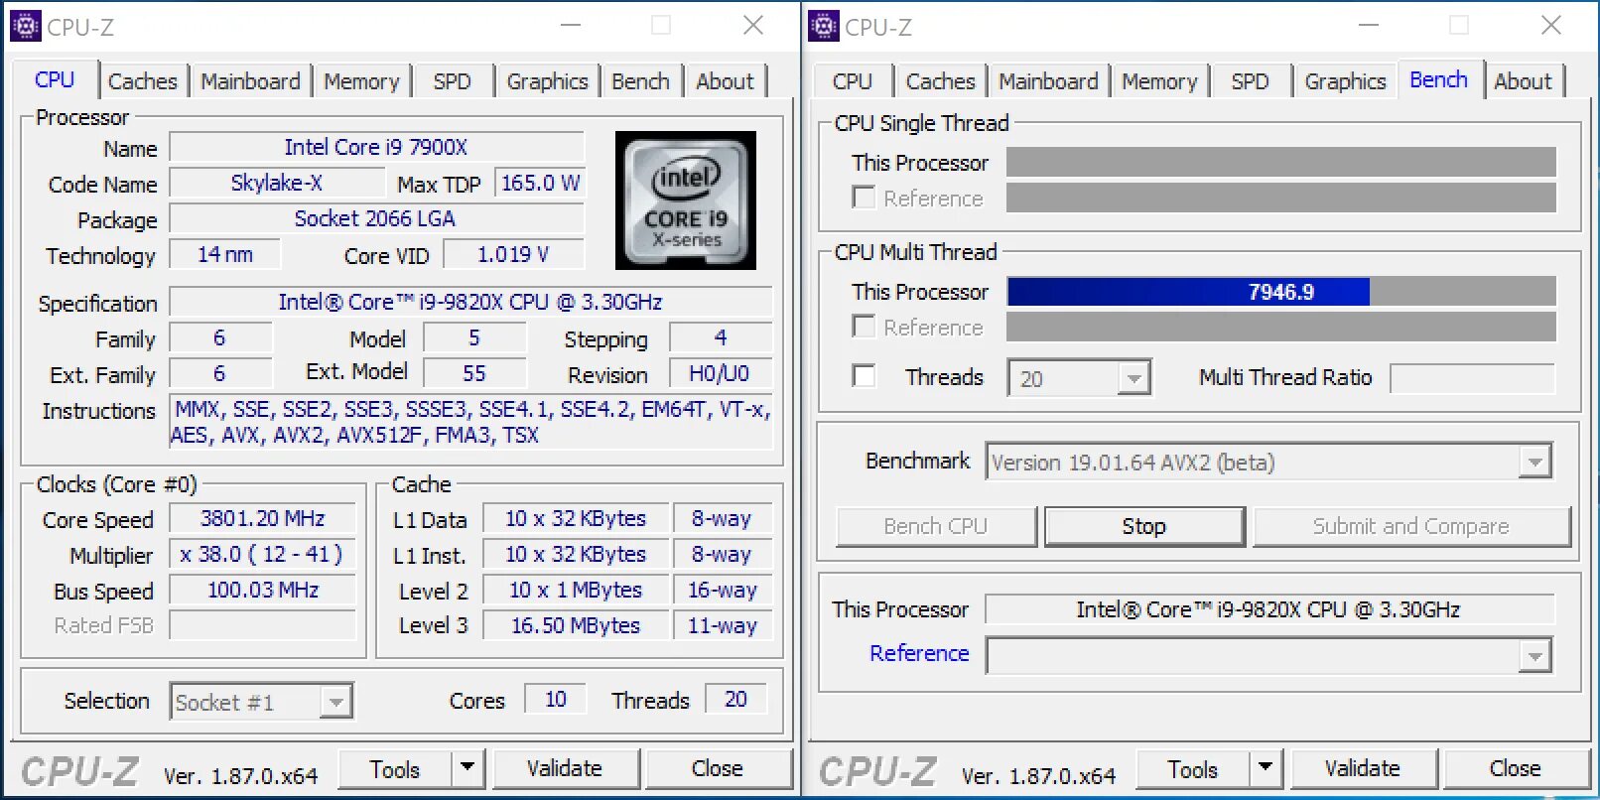1600x800 pixels.
Task: Click Close button in left window
Action: (x=718, y=769)
